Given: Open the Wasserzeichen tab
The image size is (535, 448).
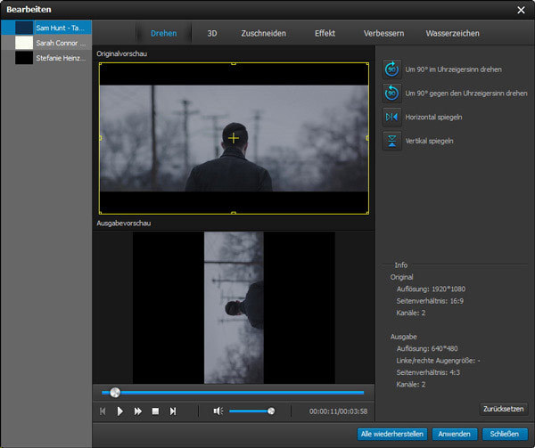Looking at the screenshot, I should (x=452, y=33).
